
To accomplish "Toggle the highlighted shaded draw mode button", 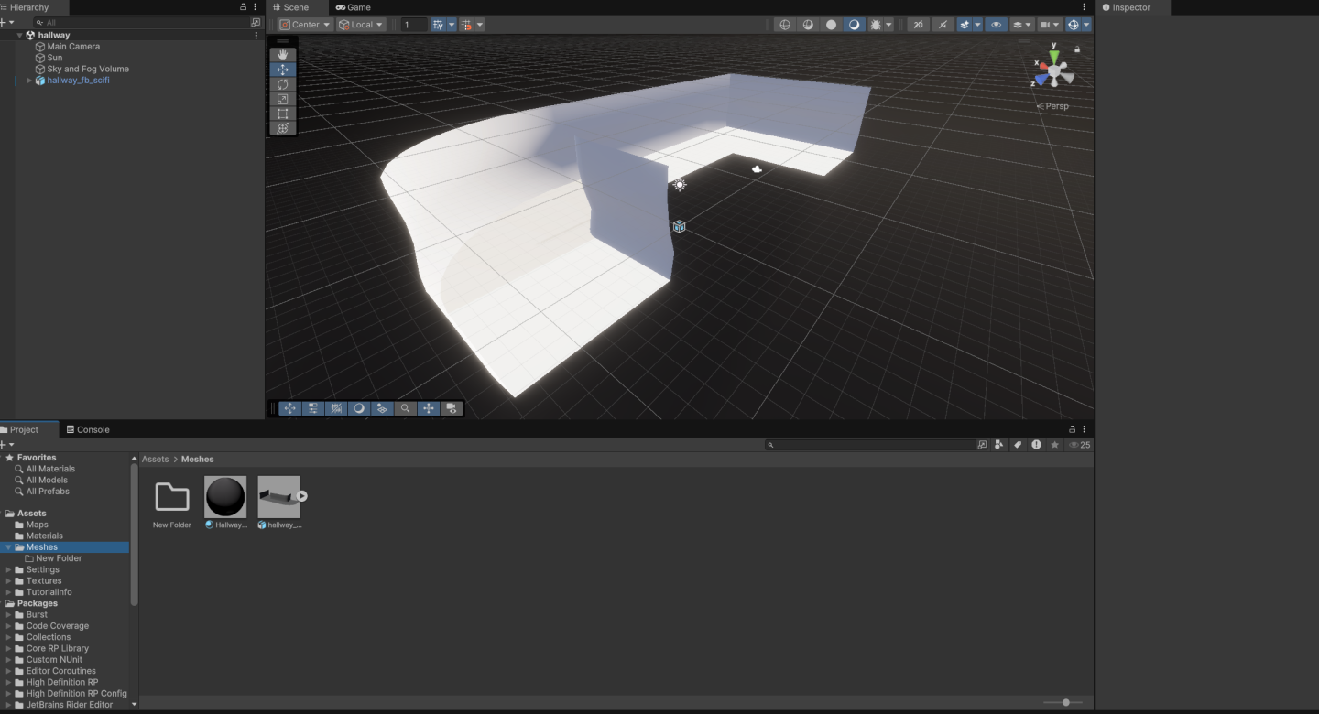I will click(x=855, y=25).
